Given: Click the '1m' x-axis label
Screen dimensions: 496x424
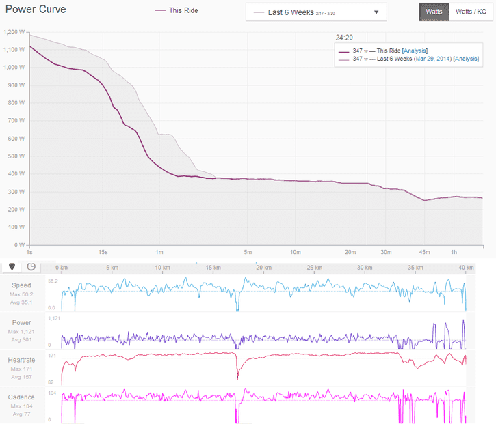Looking at the screenshot, I should pos(159,252).
